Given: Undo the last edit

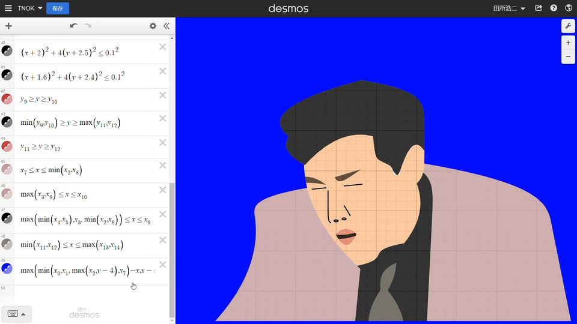Looking at the screenshot, I should tap(73, 26).
